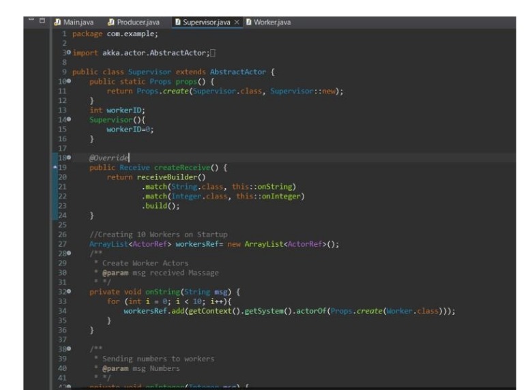
Task: Click the Main.java file icon
Action: [57, 22]
